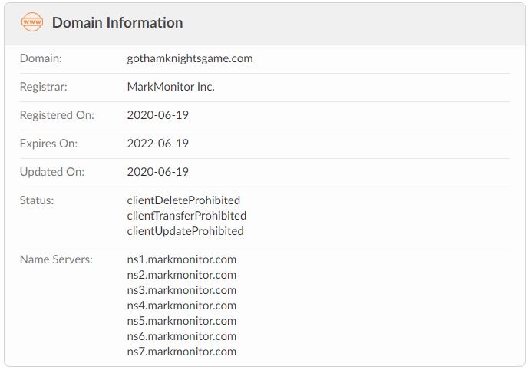The height and width of the screenshot is (370, 528).
Task: Click the Registrar label
Action: point(44,87)
